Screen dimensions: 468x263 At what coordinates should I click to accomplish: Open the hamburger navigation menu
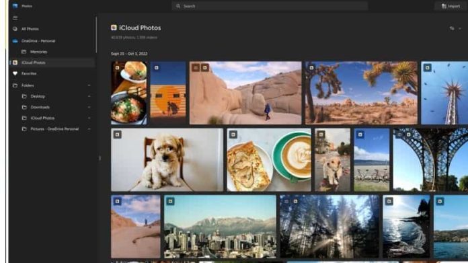(x=15, y=18)
